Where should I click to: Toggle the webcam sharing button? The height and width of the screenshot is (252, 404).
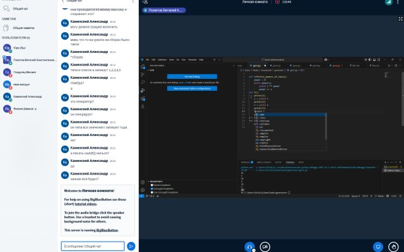(x=265, y=247)
